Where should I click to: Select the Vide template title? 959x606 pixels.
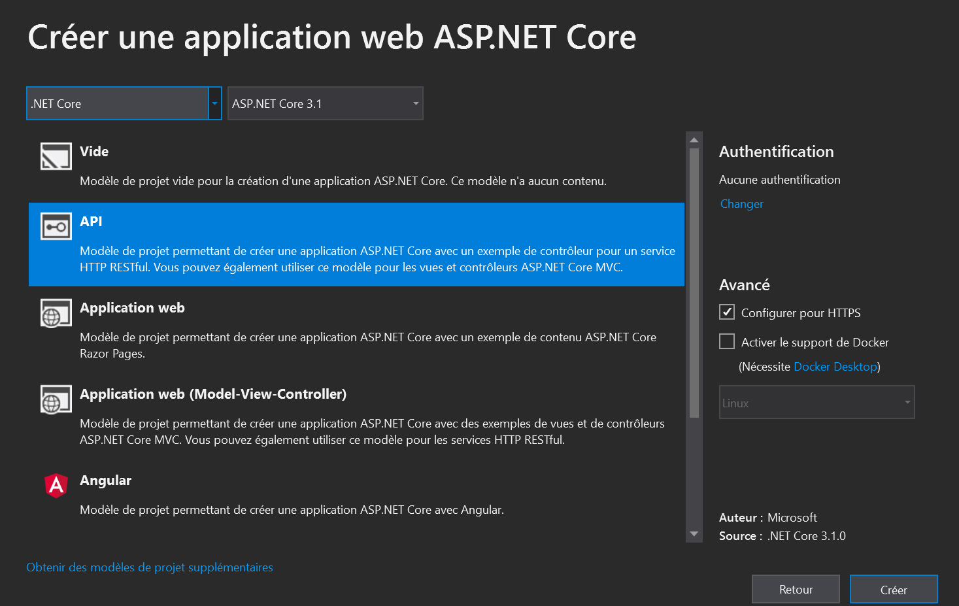point(94,152)
